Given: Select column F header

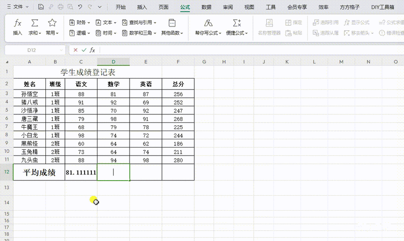Looking at the screenshot, I should (178, 62).
